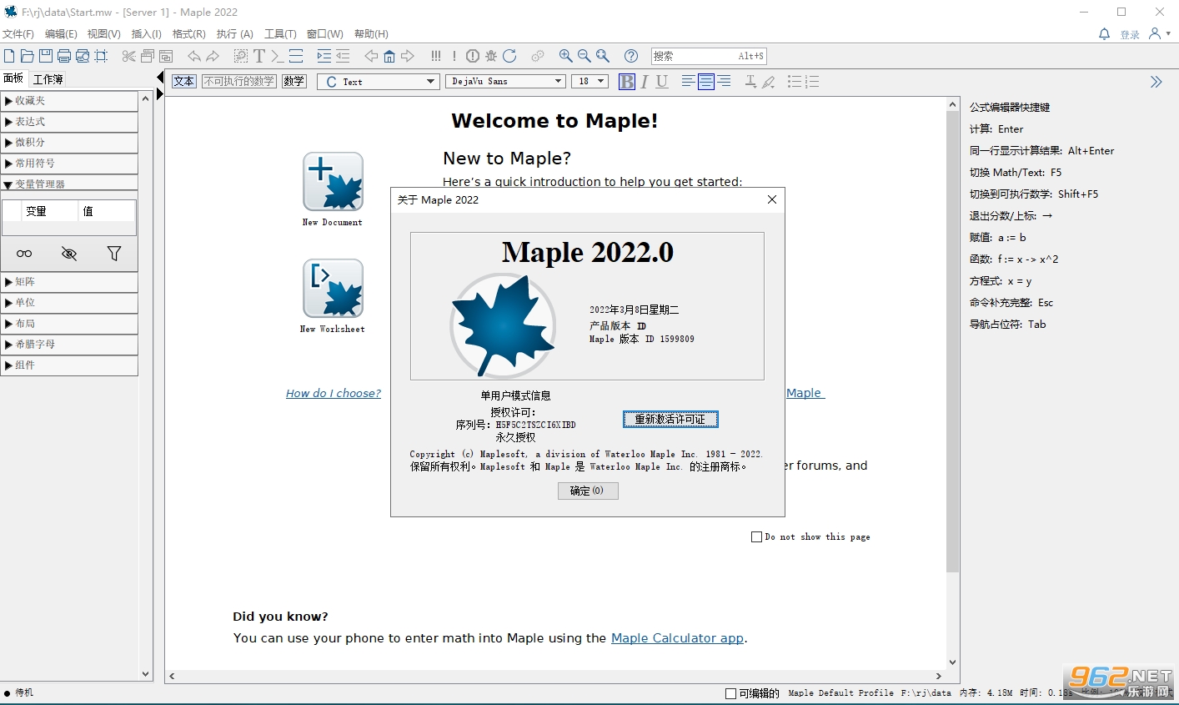This screenshot has width=1179, height=705.
Task: Click 重新激活许可证 button
Action: coord(670,419)
